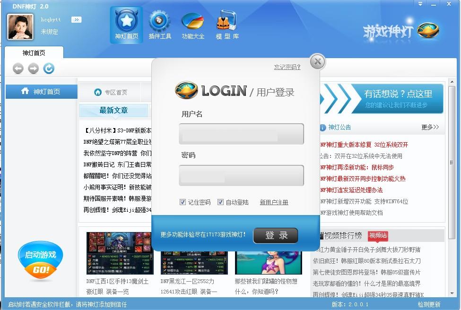This screenshot has width=461, height=310.
Task: Open NF神灯新增双开功能 支持WIN764位
Action: click(364, 202)
